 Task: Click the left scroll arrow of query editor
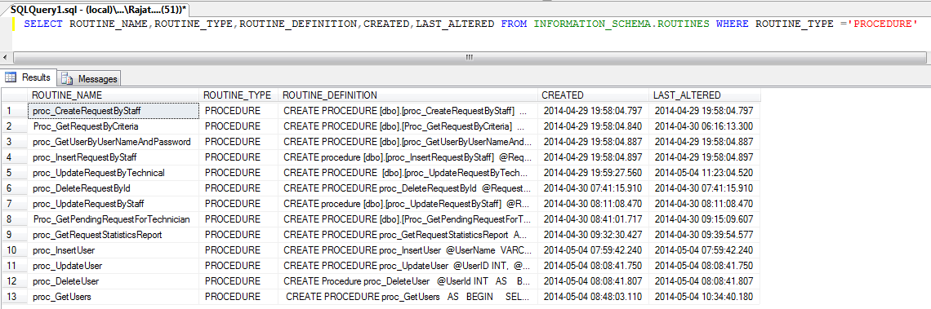pos(6,58)
